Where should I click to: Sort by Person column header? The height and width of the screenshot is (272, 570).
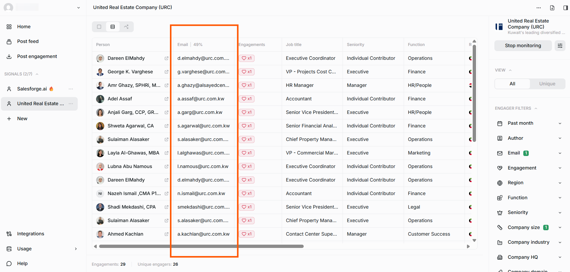103,44
